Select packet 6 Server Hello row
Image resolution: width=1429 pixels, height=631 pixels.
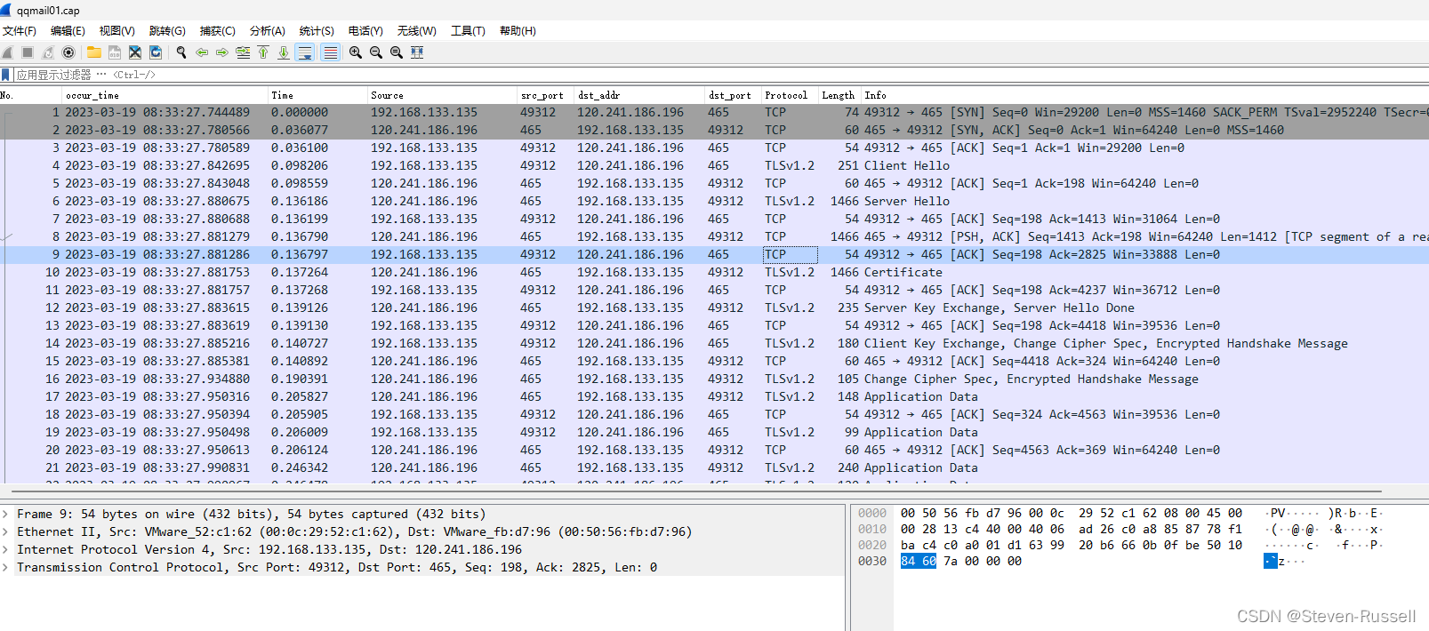point(714,201)
